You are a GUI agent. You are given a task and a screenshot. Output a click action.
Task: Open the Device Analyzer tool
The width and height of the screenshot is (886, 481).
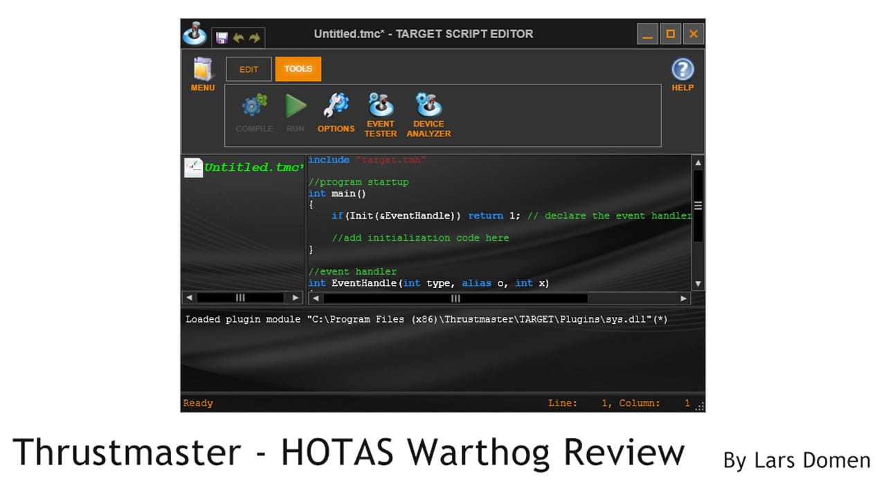point(428,106)
